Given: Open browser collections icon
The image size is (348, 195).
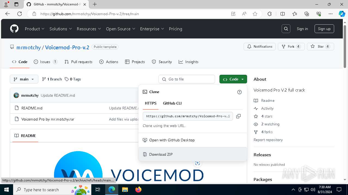Looking at the screenshot, I should (x=307, y=14).
